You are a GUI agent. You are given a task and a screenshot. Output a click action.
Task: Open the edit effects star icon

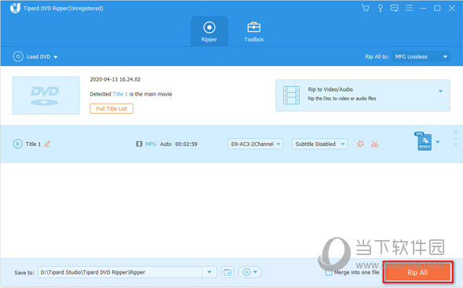[360, 144]
